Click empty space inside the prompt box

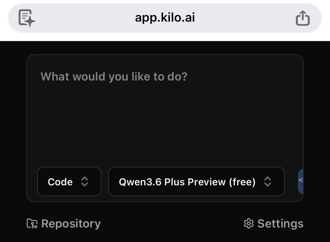(164, 123)
